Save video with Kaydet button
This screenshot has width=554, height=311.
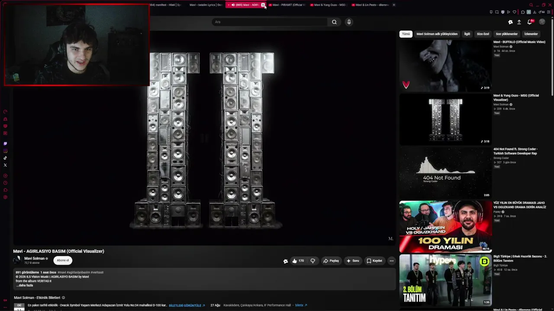coord(374,261)
